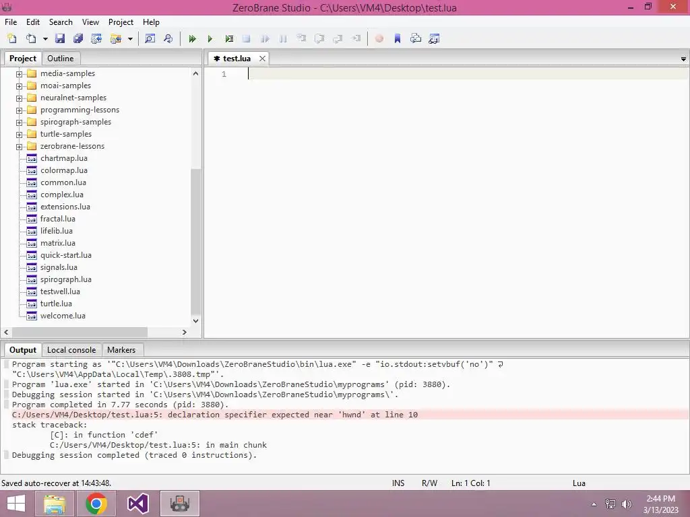Expand the neuralnet-samples folder
This screenshot has height=517, width=690.
(19, 98)
